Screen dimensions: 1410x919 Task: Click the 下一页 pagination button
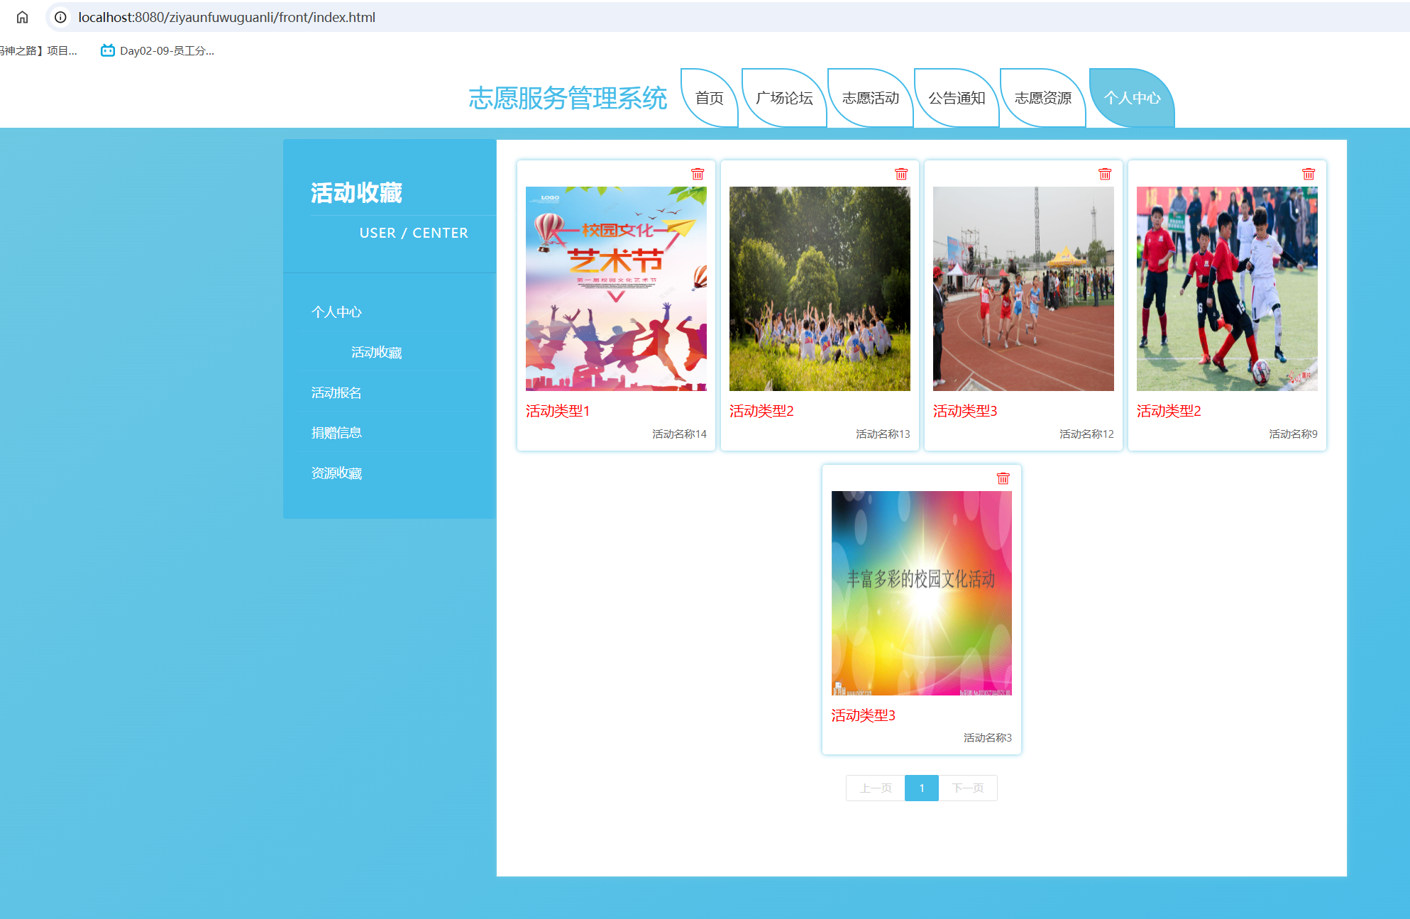pyautogui.click(x=968, y=788)
